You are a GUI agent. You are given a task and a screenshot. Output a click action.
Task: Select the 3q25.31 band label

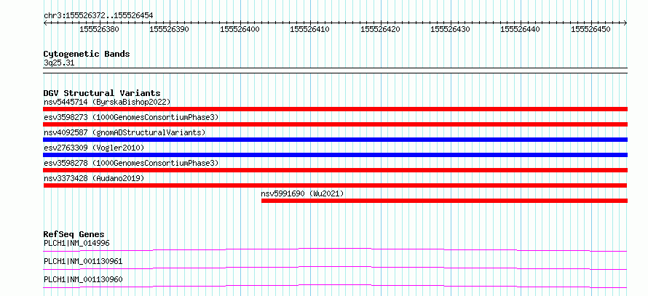[x=59, y=63]
